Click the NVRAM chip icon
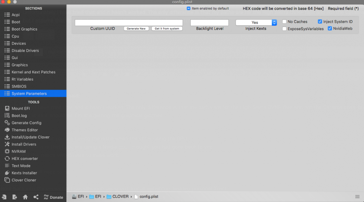 tap(7, 151)
